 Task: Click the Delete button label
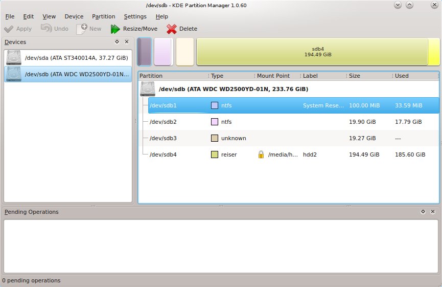[x=189, y=29]
